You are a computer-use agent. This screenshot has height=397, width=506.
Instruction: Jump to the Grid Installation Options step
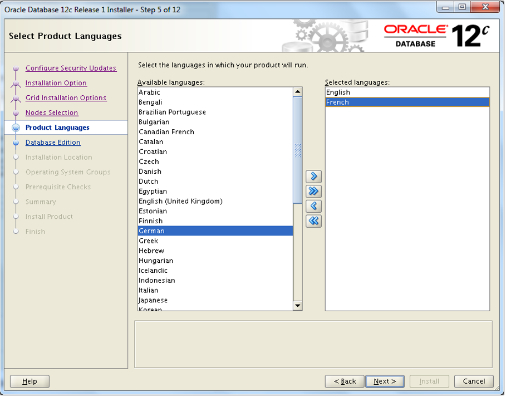(66, 98)
